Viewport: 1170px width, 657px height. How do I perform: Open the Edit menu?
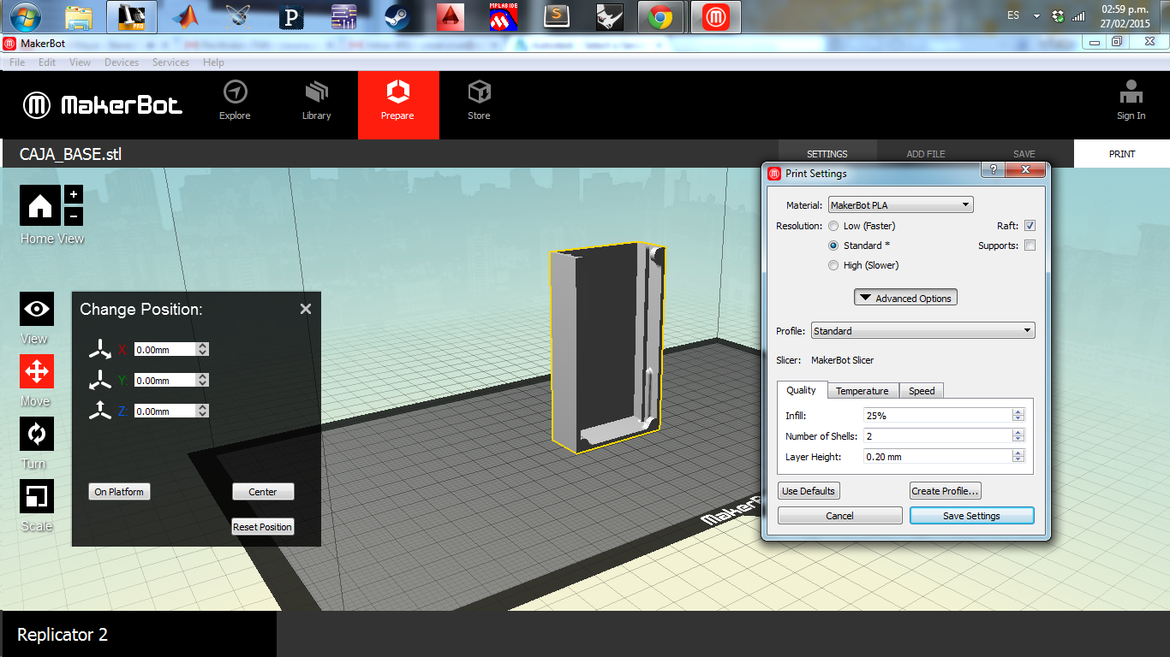point(47,62)
